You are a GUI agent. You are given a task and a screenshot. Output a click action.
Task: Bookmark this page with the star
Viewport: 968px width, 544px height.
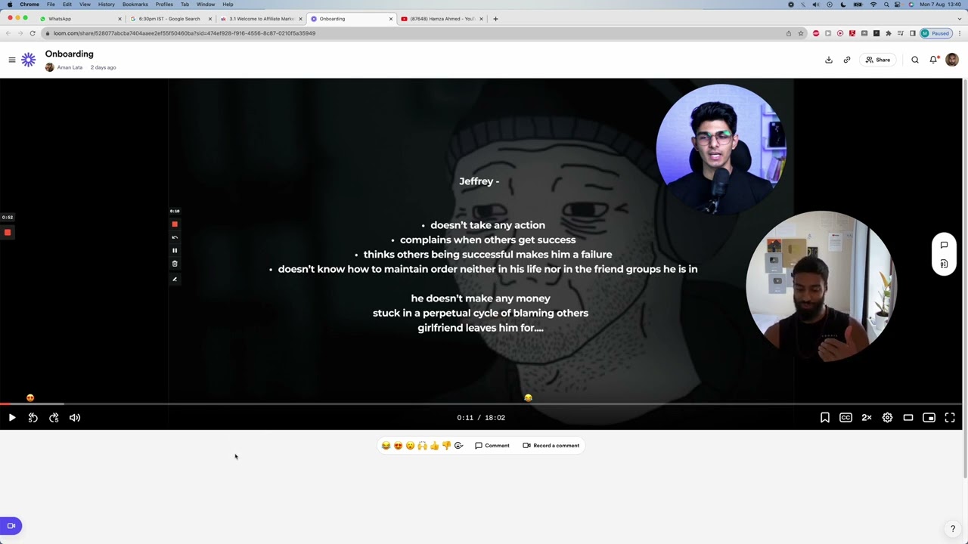point(801,33)
